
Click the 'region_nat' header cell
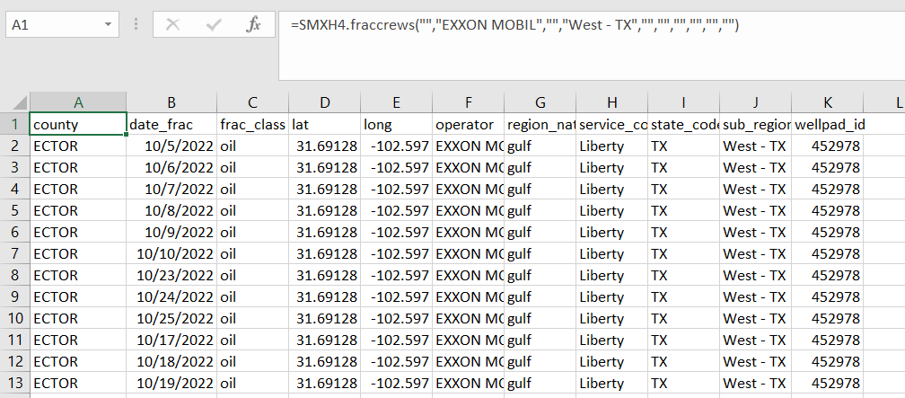point(540,124)
